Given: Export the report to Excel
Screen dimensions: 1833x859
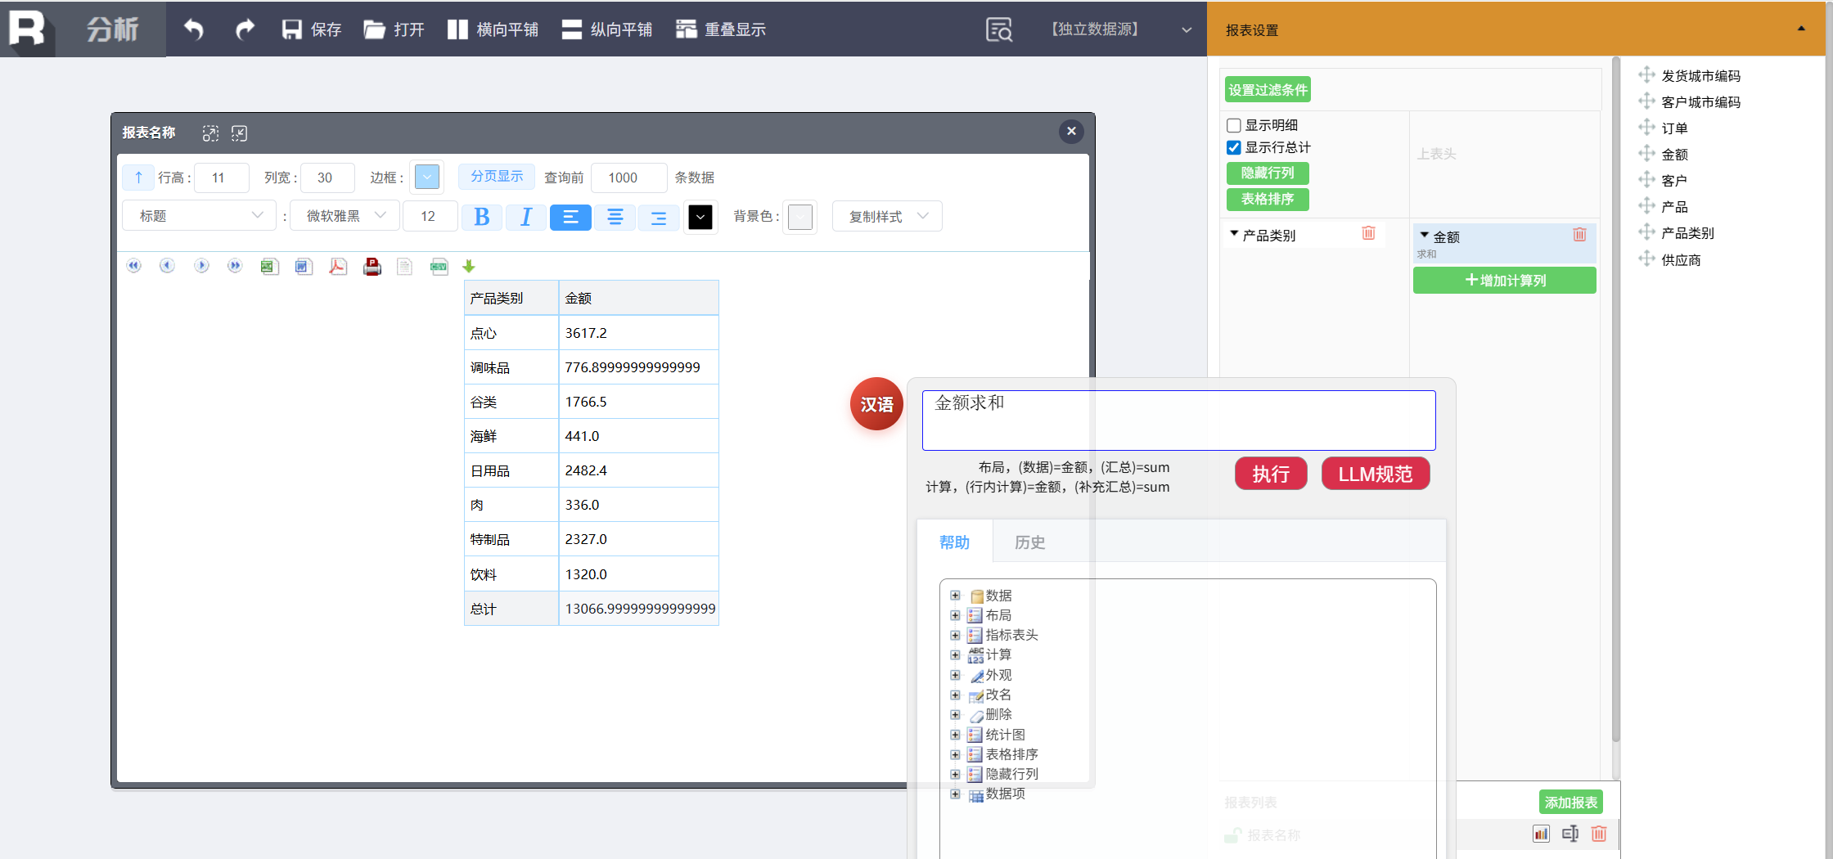Looking at the screenshot, I should (x=269, y=266).
